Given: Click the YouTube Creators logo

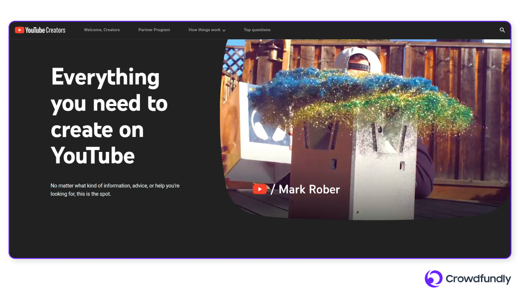Looking at the screenshot, I should (40, 30).
